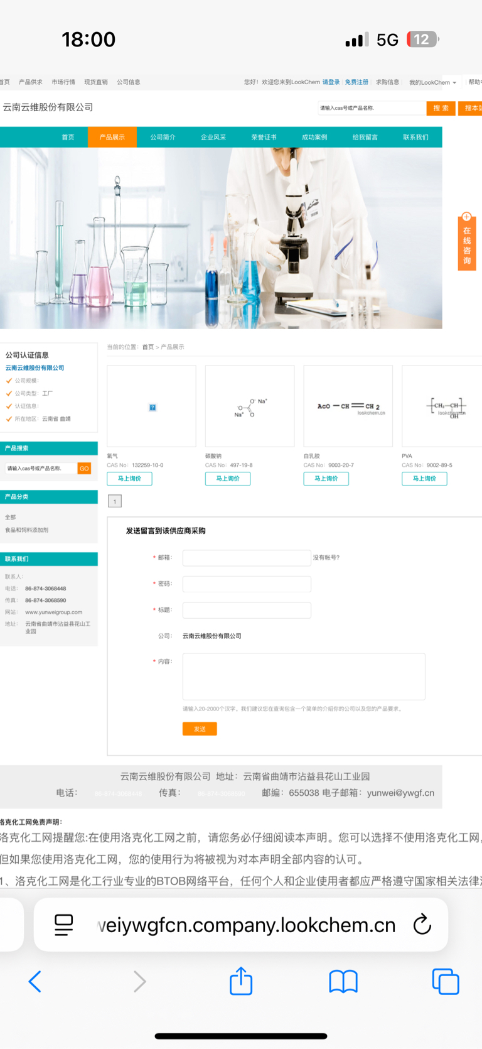Viewport: 482px width, 1049px height.
Task: Open the 公司简介 navigation tab
Action: coord(163,137)
